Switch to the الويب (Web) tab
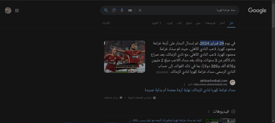Image resolution: width=275 pixels, height=123 pixels. [x=169, y=23]
